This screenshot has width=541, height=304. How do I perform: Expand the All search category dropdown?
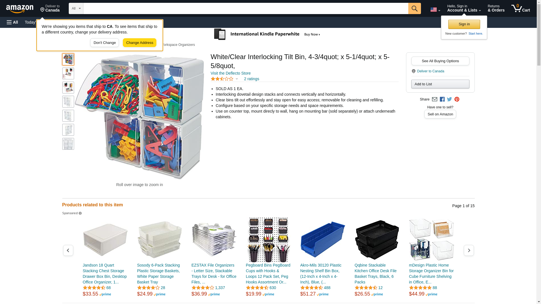[76, 8]
